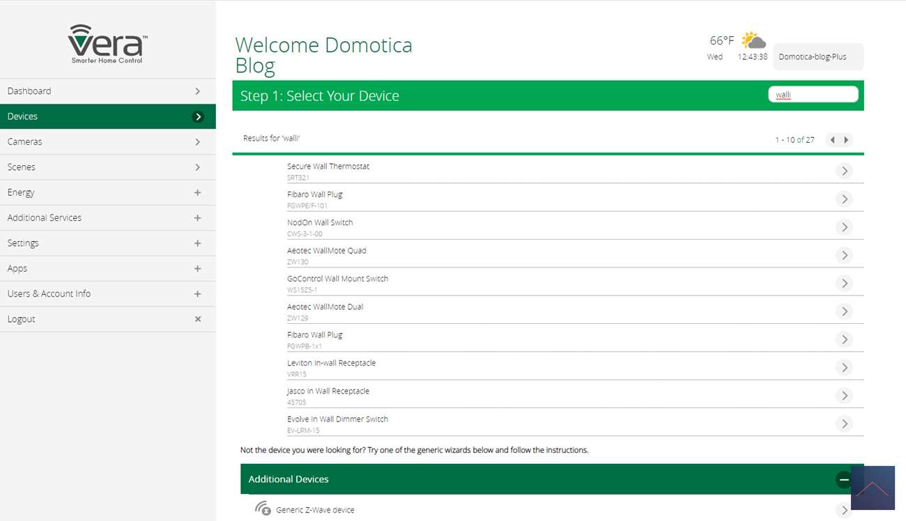906x521 pixels.
Task: Select Leviton In-wall Receptacle device
Action: tap(331, 363)
